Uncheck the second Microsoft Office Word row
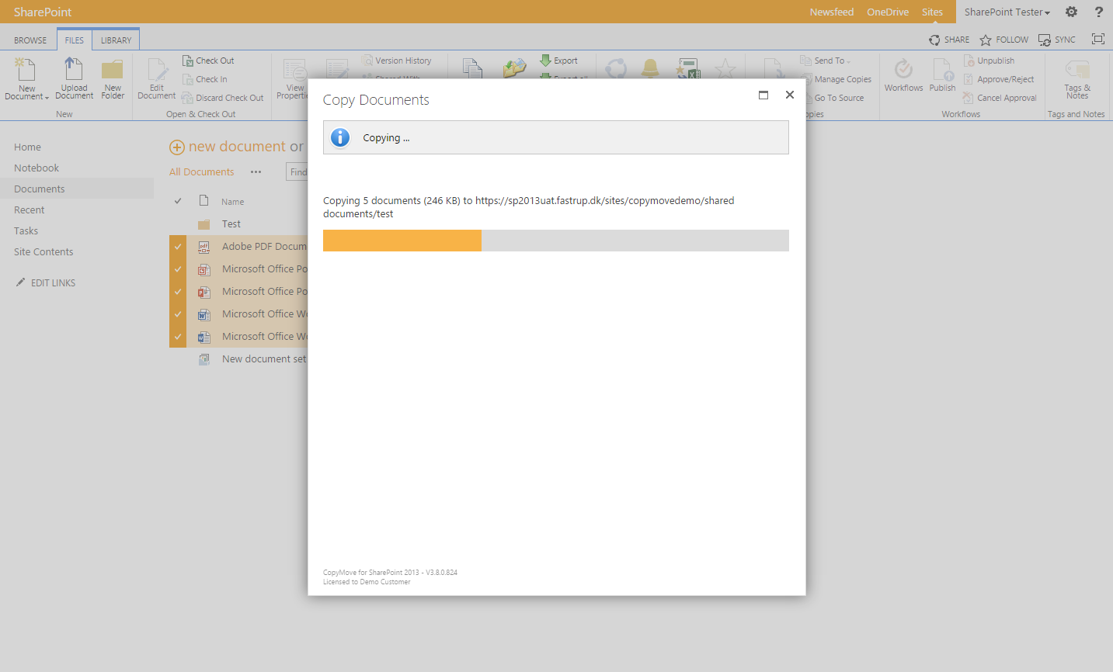Image resolution: width=1113 pixels, height=672 pixels. (178, 336)
